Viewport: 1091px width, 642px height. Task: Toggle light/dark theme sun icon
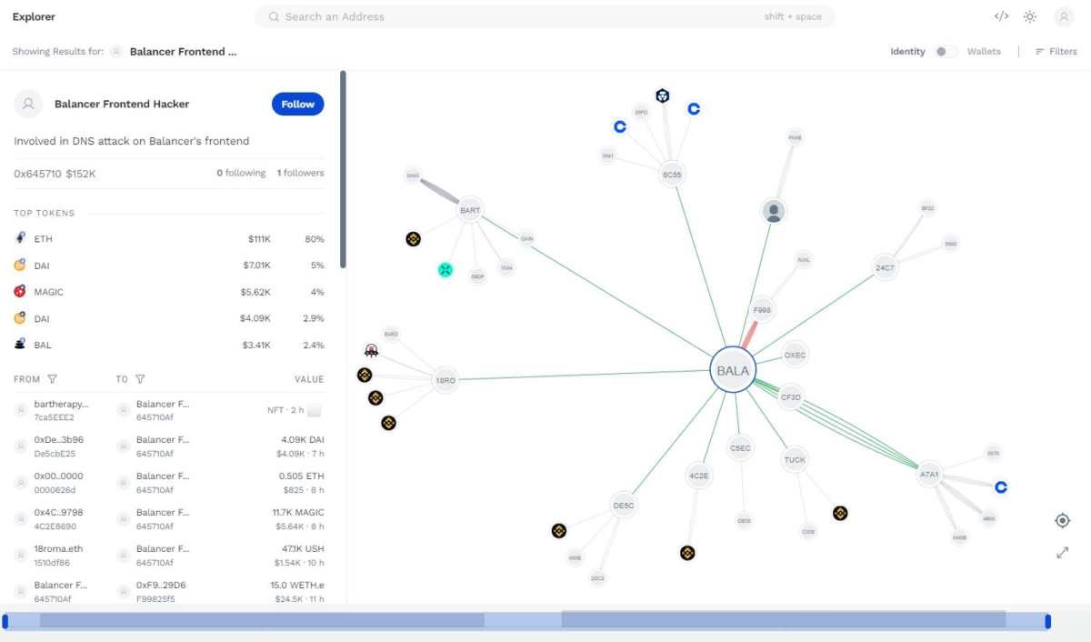tap(1030, 16)
